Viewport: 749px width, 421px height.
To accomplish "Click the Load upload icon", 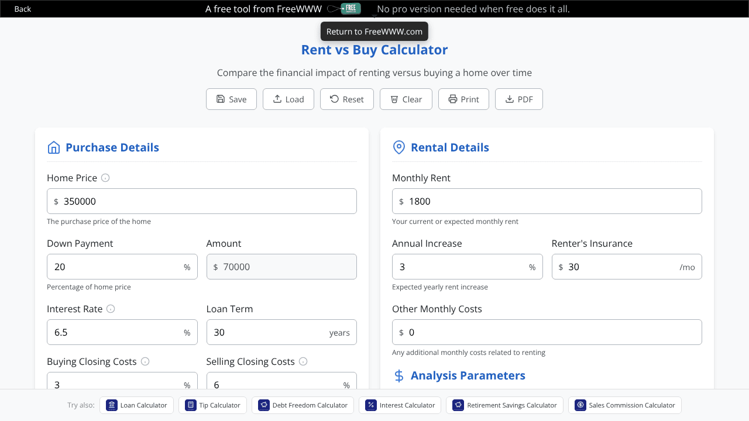I will pyautogui.click(x=277, y=99).
